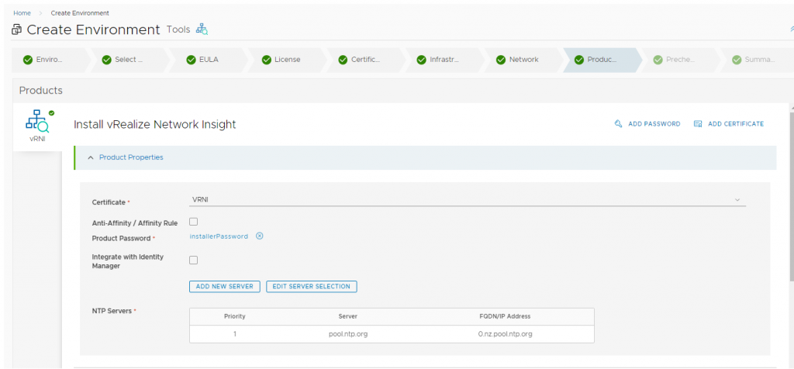Click the Server column header
The image size is (794, 369).
click(x=348, y=316)
